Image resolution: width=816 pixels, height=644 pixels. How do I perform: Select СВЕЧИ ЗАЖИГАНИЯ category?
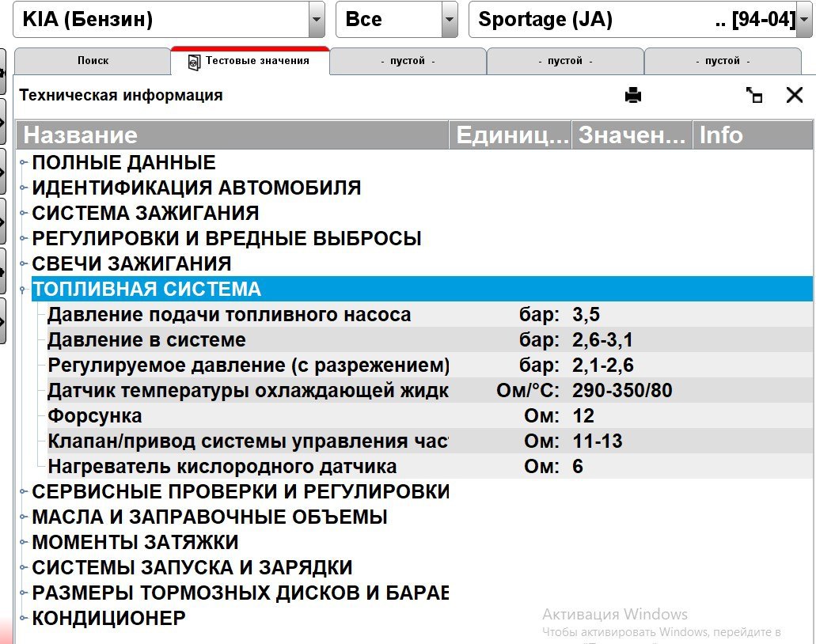point(131,263)
